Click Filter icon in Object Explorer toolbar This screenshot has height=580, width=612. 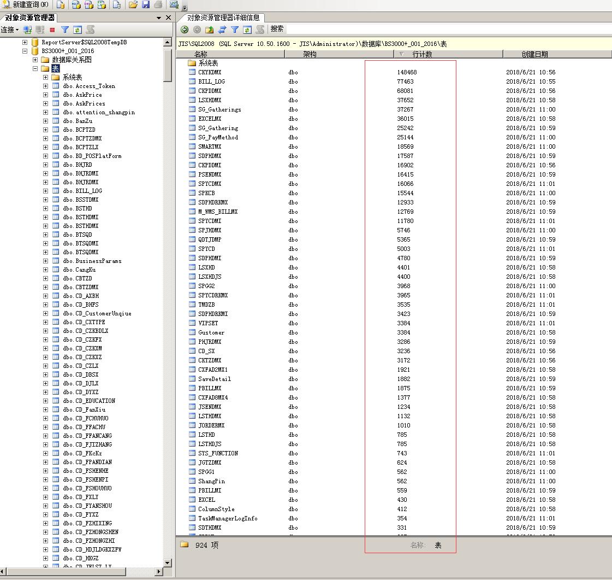coord(65,30)
